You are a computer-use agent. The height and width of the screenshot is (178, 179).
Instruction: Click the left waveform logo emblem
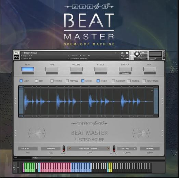coord(37,133)
